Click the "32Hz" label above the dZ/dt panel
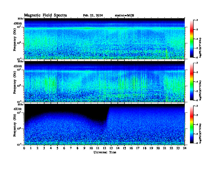Screen dimensions: 220x170 (21, 104)
